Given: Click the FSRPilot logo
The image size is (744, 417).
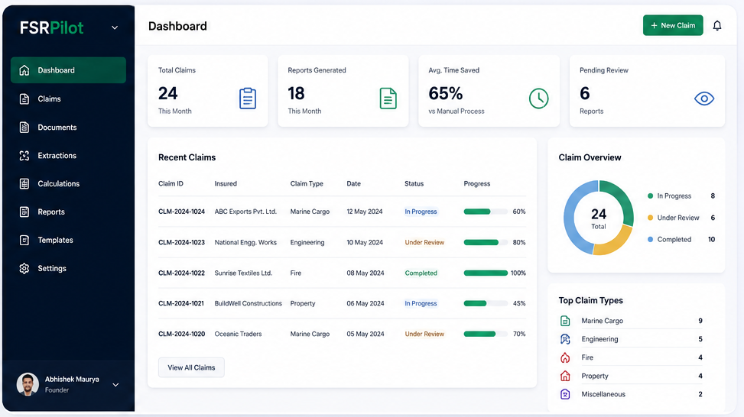Looking at the screenshot, I should (x=52, y=28).
